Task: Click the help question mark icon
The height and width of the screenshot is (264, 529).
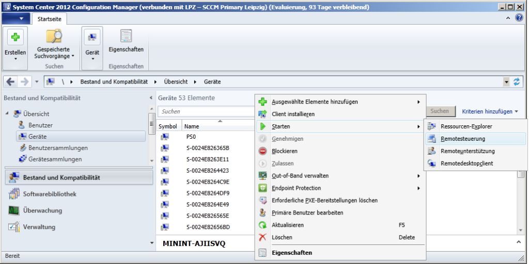Action: (x=519, y=18)
